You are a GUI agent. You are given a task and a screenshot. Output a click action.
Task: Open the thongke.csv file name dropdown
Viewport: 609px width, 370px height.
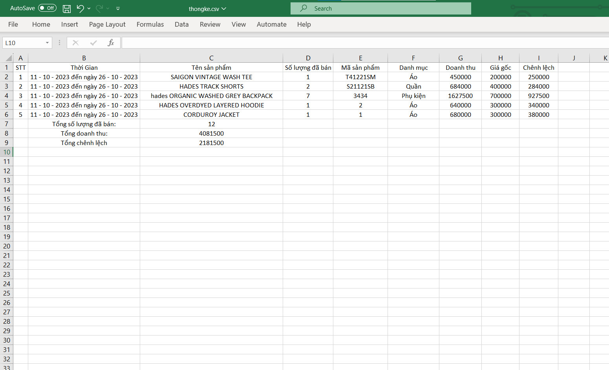pos(207,9)
